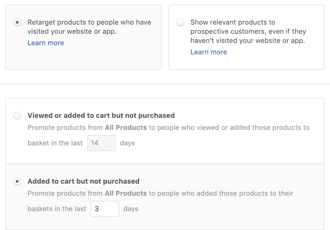Image resolution: width=330 pixels, height=230 pixels.
Task: Select the Retarget products radio button
Action: tap(17, 22)
